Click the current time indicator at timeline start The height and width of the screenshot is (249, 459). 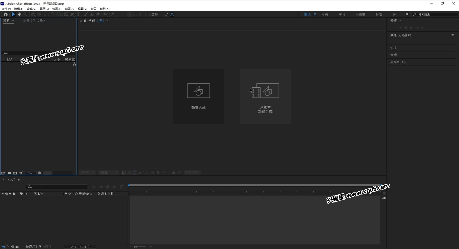coord(129,185)
